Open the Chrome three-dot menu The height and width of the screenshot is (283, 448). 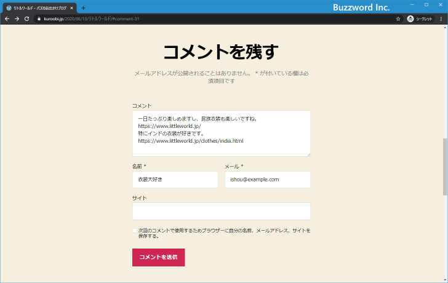[x=441, y=19]
